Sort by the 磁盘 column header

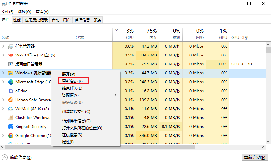(x=171, y=35)
